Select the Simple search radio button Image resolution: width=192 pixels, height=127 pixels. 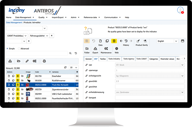coord(7,49)
